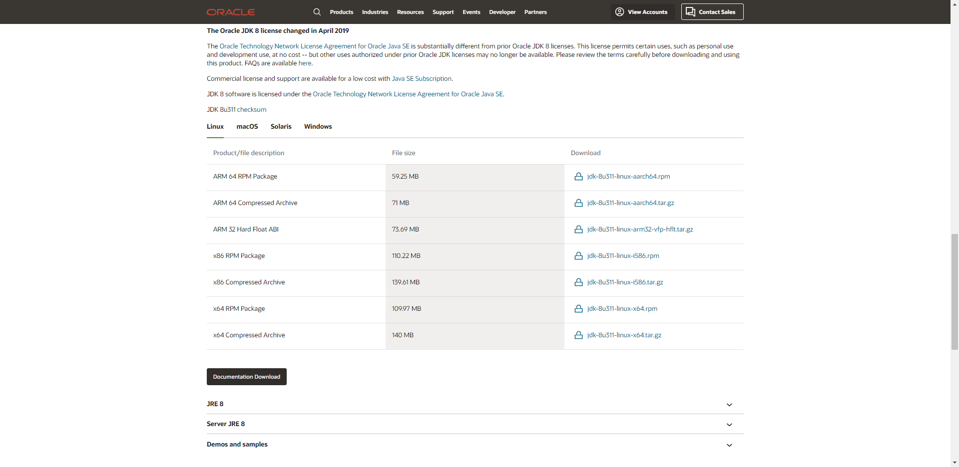Click lock icon for jdk-8u311-linux-aarch64.tar.gz
The height and width of the screenshot is (467, 959).
(x=578, y=203)
